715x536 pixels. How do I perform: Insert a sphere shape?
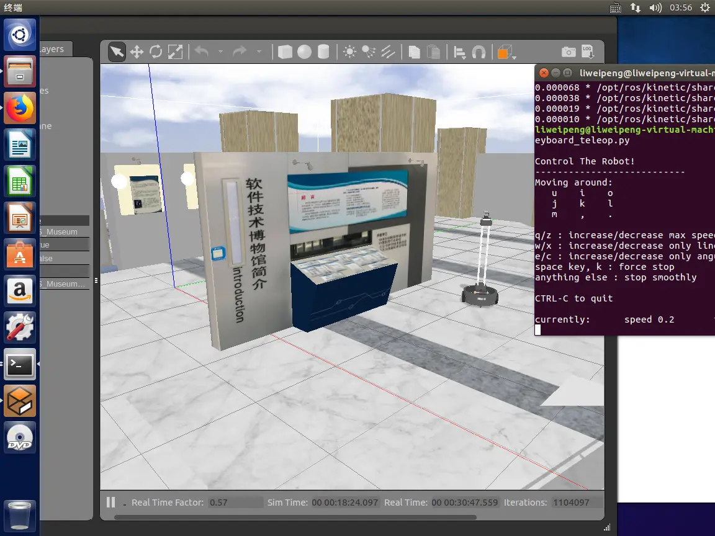point(304,52)
